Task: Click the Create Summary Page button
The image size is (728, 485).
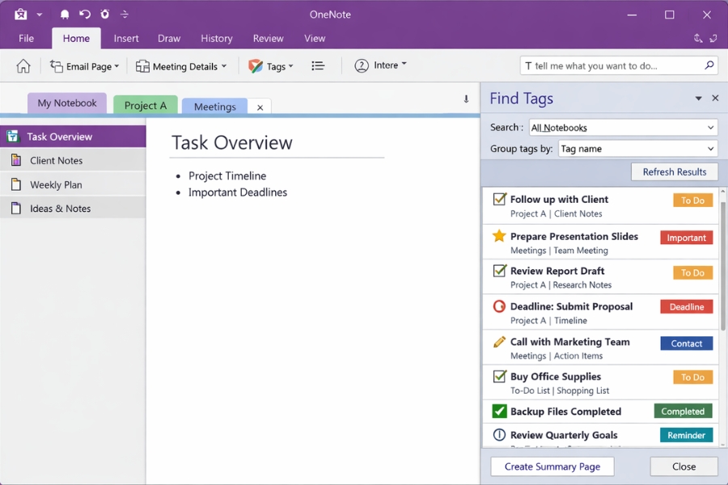Action: (552, 466)
